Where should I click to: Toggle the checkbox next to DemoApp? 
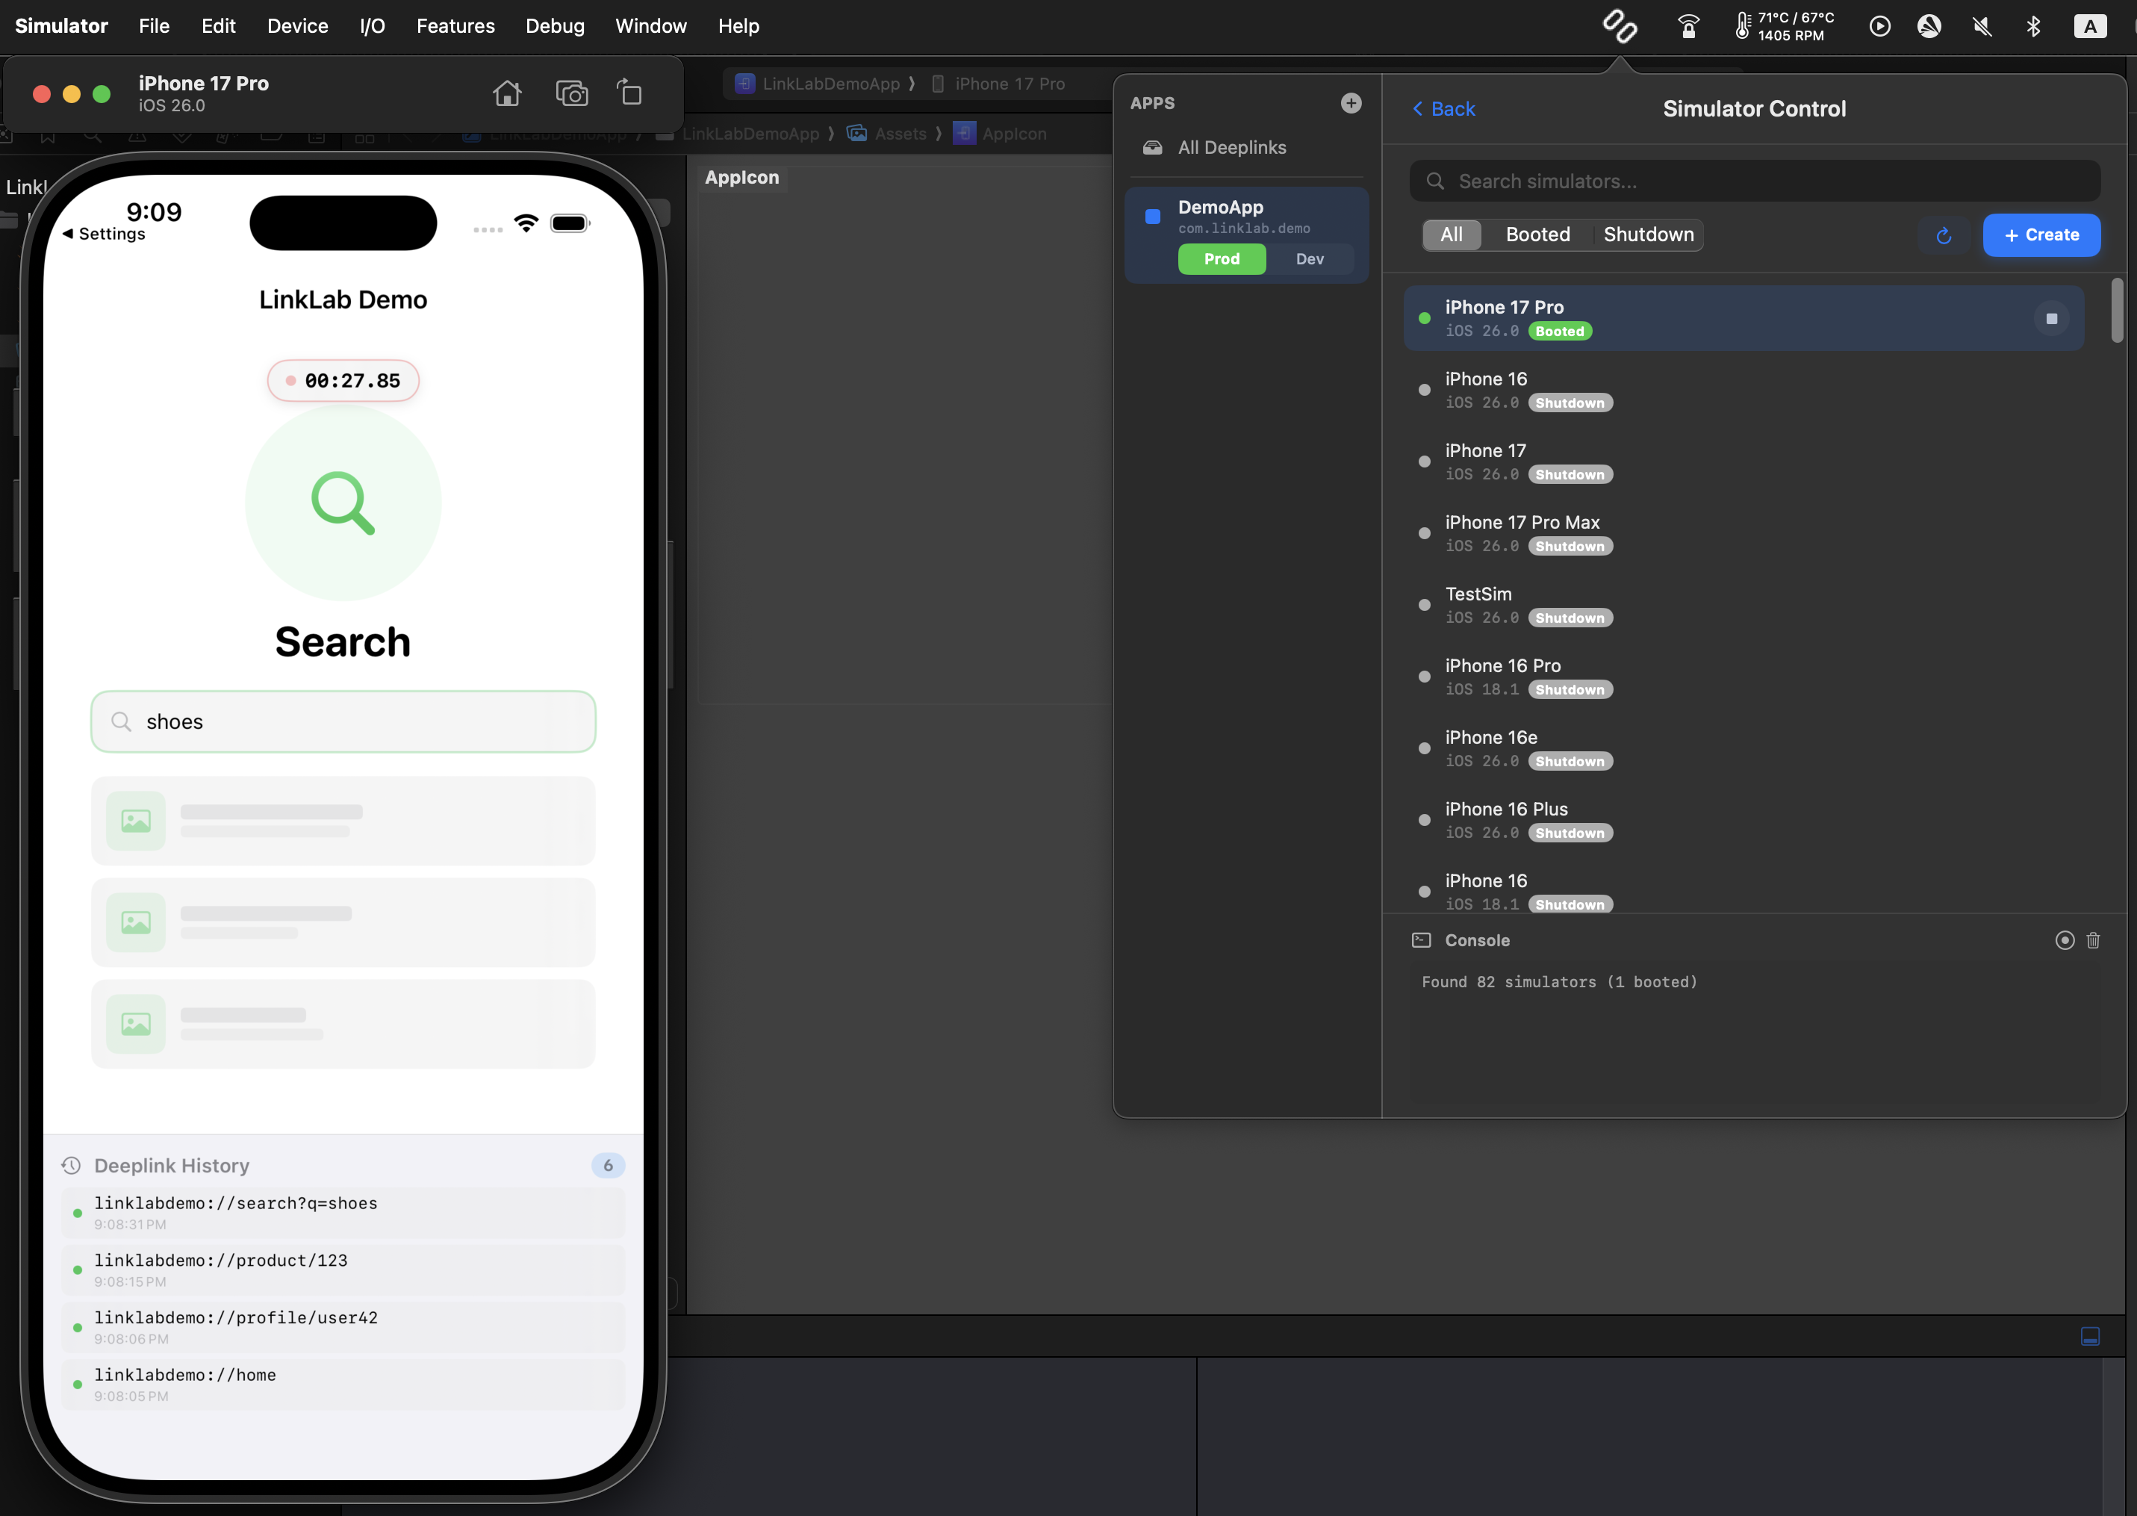(x=1151, y=216)
